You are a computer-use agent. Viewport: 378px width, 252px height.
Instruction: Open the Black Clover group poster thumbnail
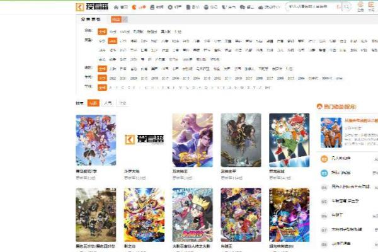(x=96, y=215)
